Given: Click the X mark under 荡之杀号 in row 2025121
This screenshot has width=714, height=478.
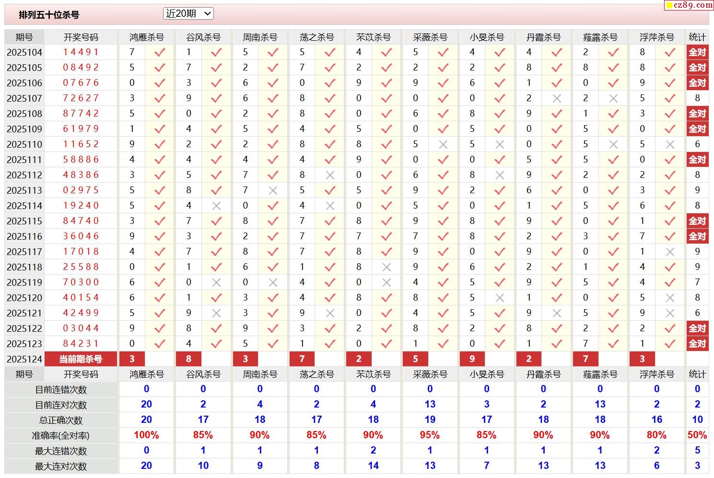Looking at the screenshot, I should (329, 313).
